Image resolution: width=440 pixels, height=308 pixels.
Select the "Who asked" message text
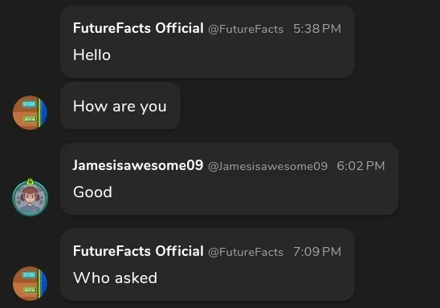pyautogui.click(x=115, y=278)
